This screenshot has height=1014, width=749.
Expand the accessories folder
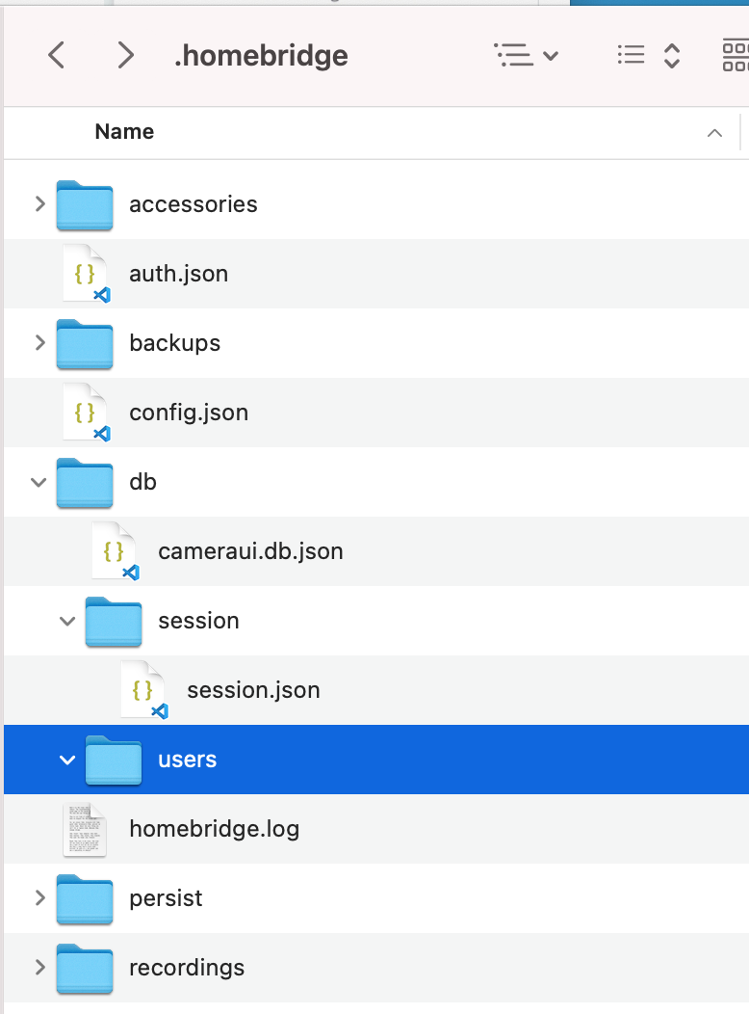39,204
